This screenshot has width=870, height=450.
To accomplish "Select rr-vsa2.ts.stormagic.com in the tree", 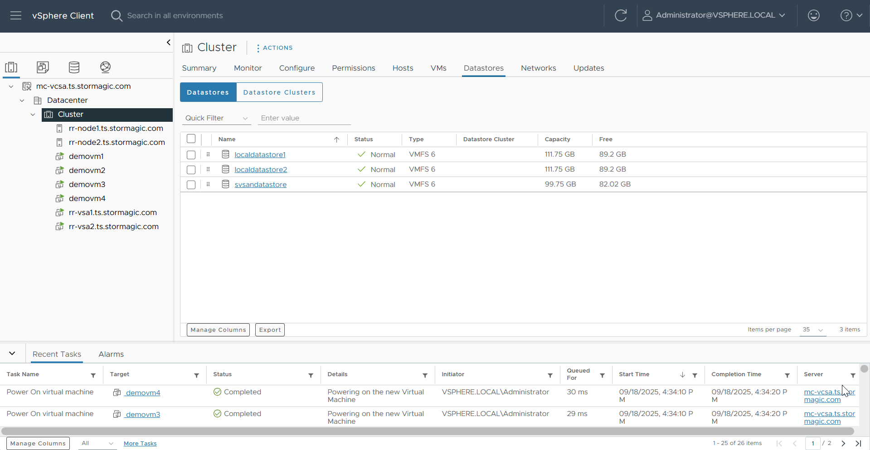I will tap(114, 227).
